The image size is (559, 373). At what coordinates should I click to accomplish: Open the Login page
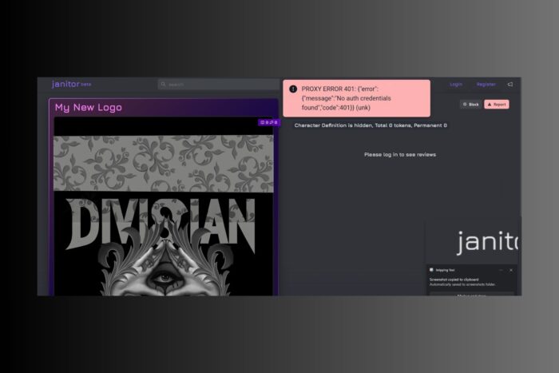click(456, 84)
